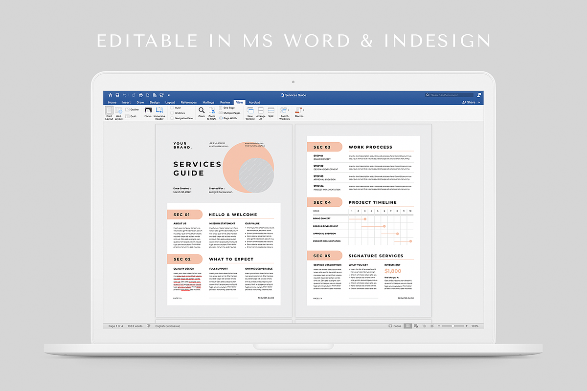Zoom out with the minus icon
This screenshot has width=587, height=391.
[439, 326]
